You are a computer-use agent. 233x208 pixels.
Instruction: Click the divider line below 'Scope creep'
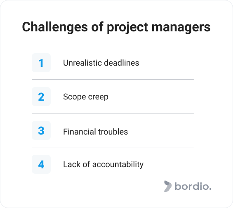113,113
